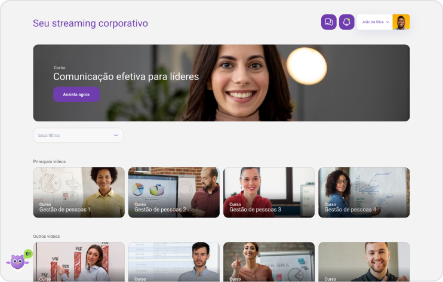Open third 'Outros vídeos' thumbnail with goals whiteboard
The image size is (443, 282).
pyautogui.click(x=269, y=262)
